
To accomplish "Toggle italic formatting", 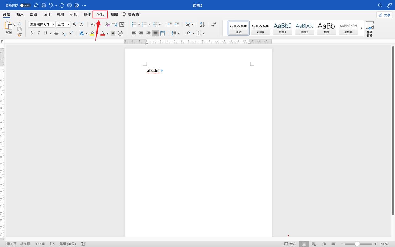I will pos(39,33).
